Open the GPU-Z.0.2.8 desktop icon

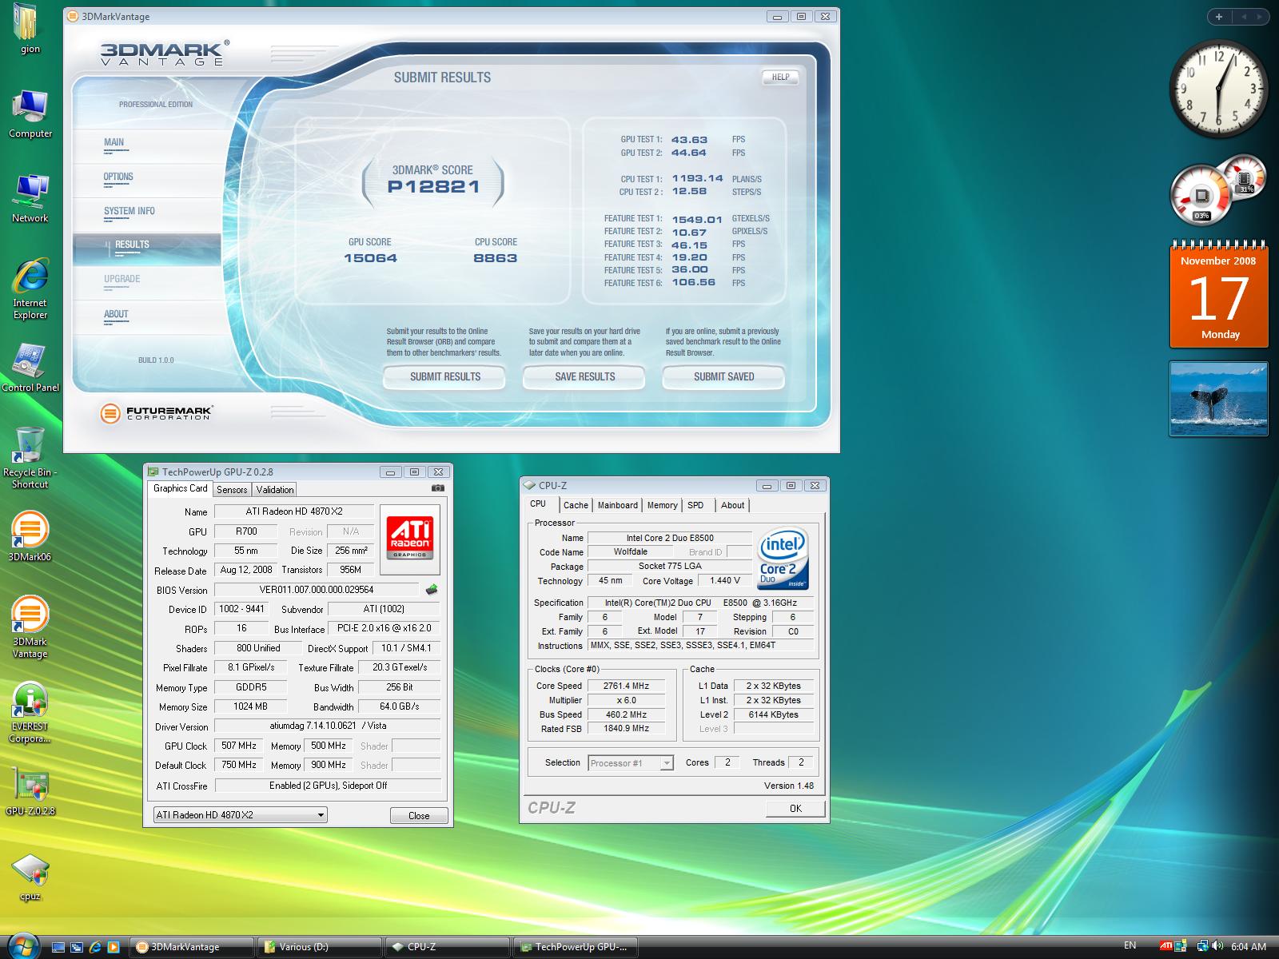[30, 791]
